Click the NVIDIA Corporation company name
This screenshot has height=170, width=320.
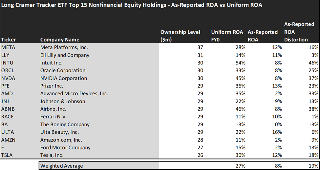63,78
